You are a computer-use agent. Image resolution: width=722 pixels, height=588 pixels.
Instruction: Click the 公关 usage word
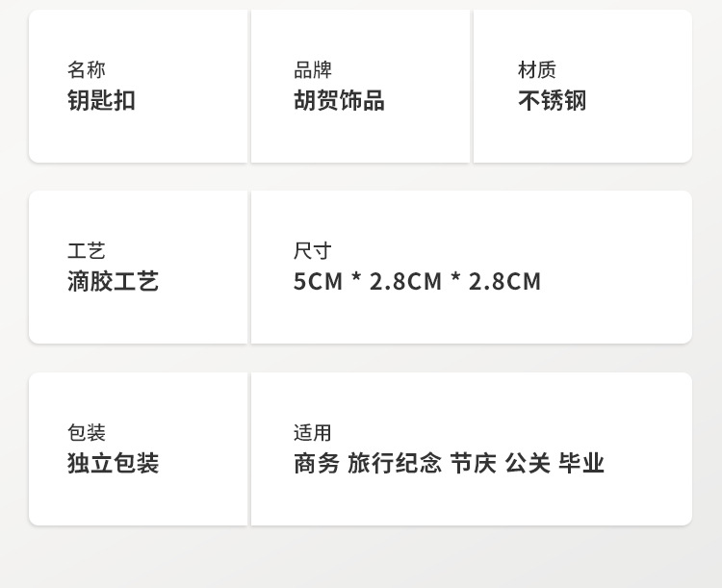528,464
